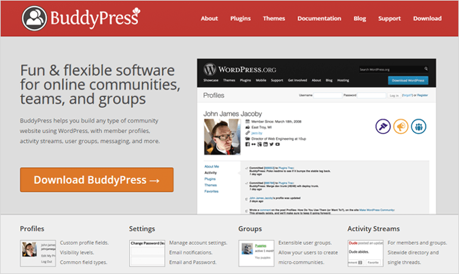This screenshot has height=274, width=459.
Task: Click the YouTube icon on the profile
Action: pos(277,144)
